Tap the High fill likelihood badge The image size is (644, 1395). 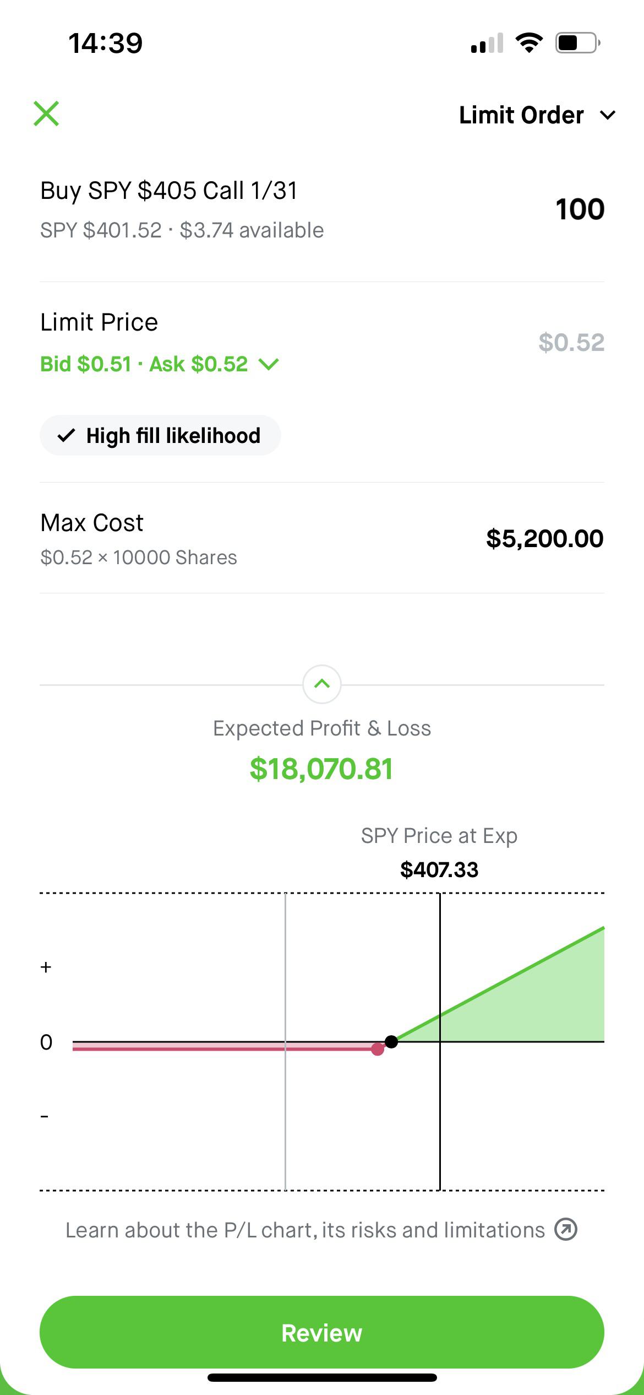(160, 436)
